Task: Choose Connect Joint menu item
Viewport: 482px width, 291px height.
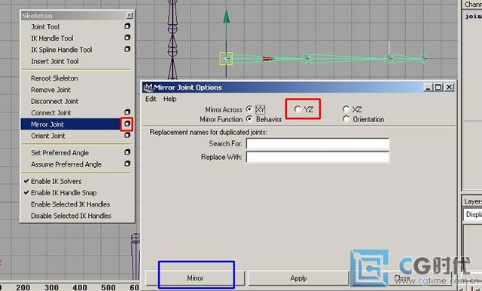Action: (51, 112)
